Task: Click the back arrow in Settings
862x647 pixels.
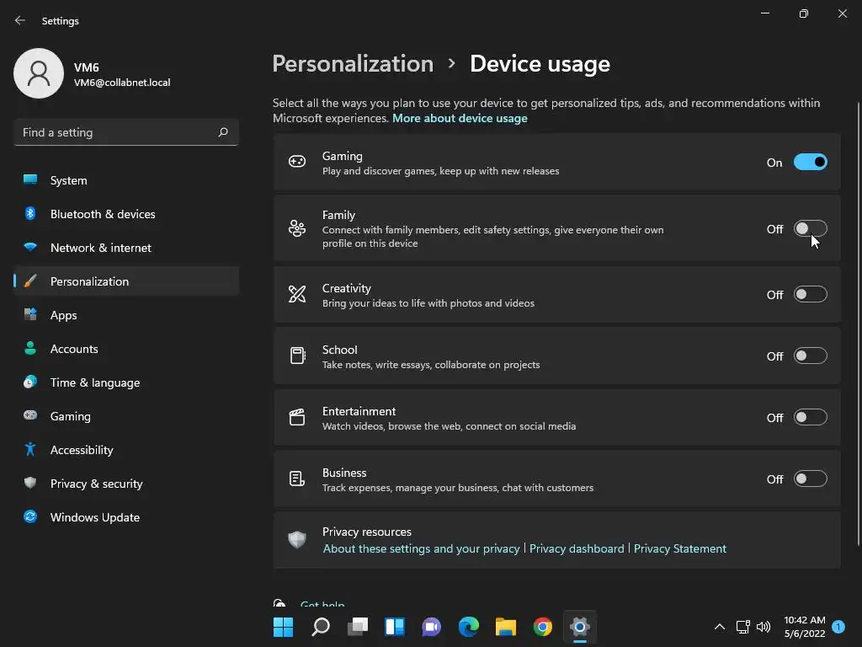Action: point(20,20)
